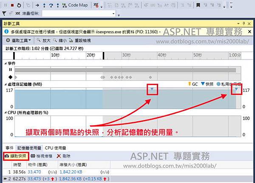The height and width of the screenshot is (183, 255).
Task: Open the 33,473 objects link
Action: [34, 179]
